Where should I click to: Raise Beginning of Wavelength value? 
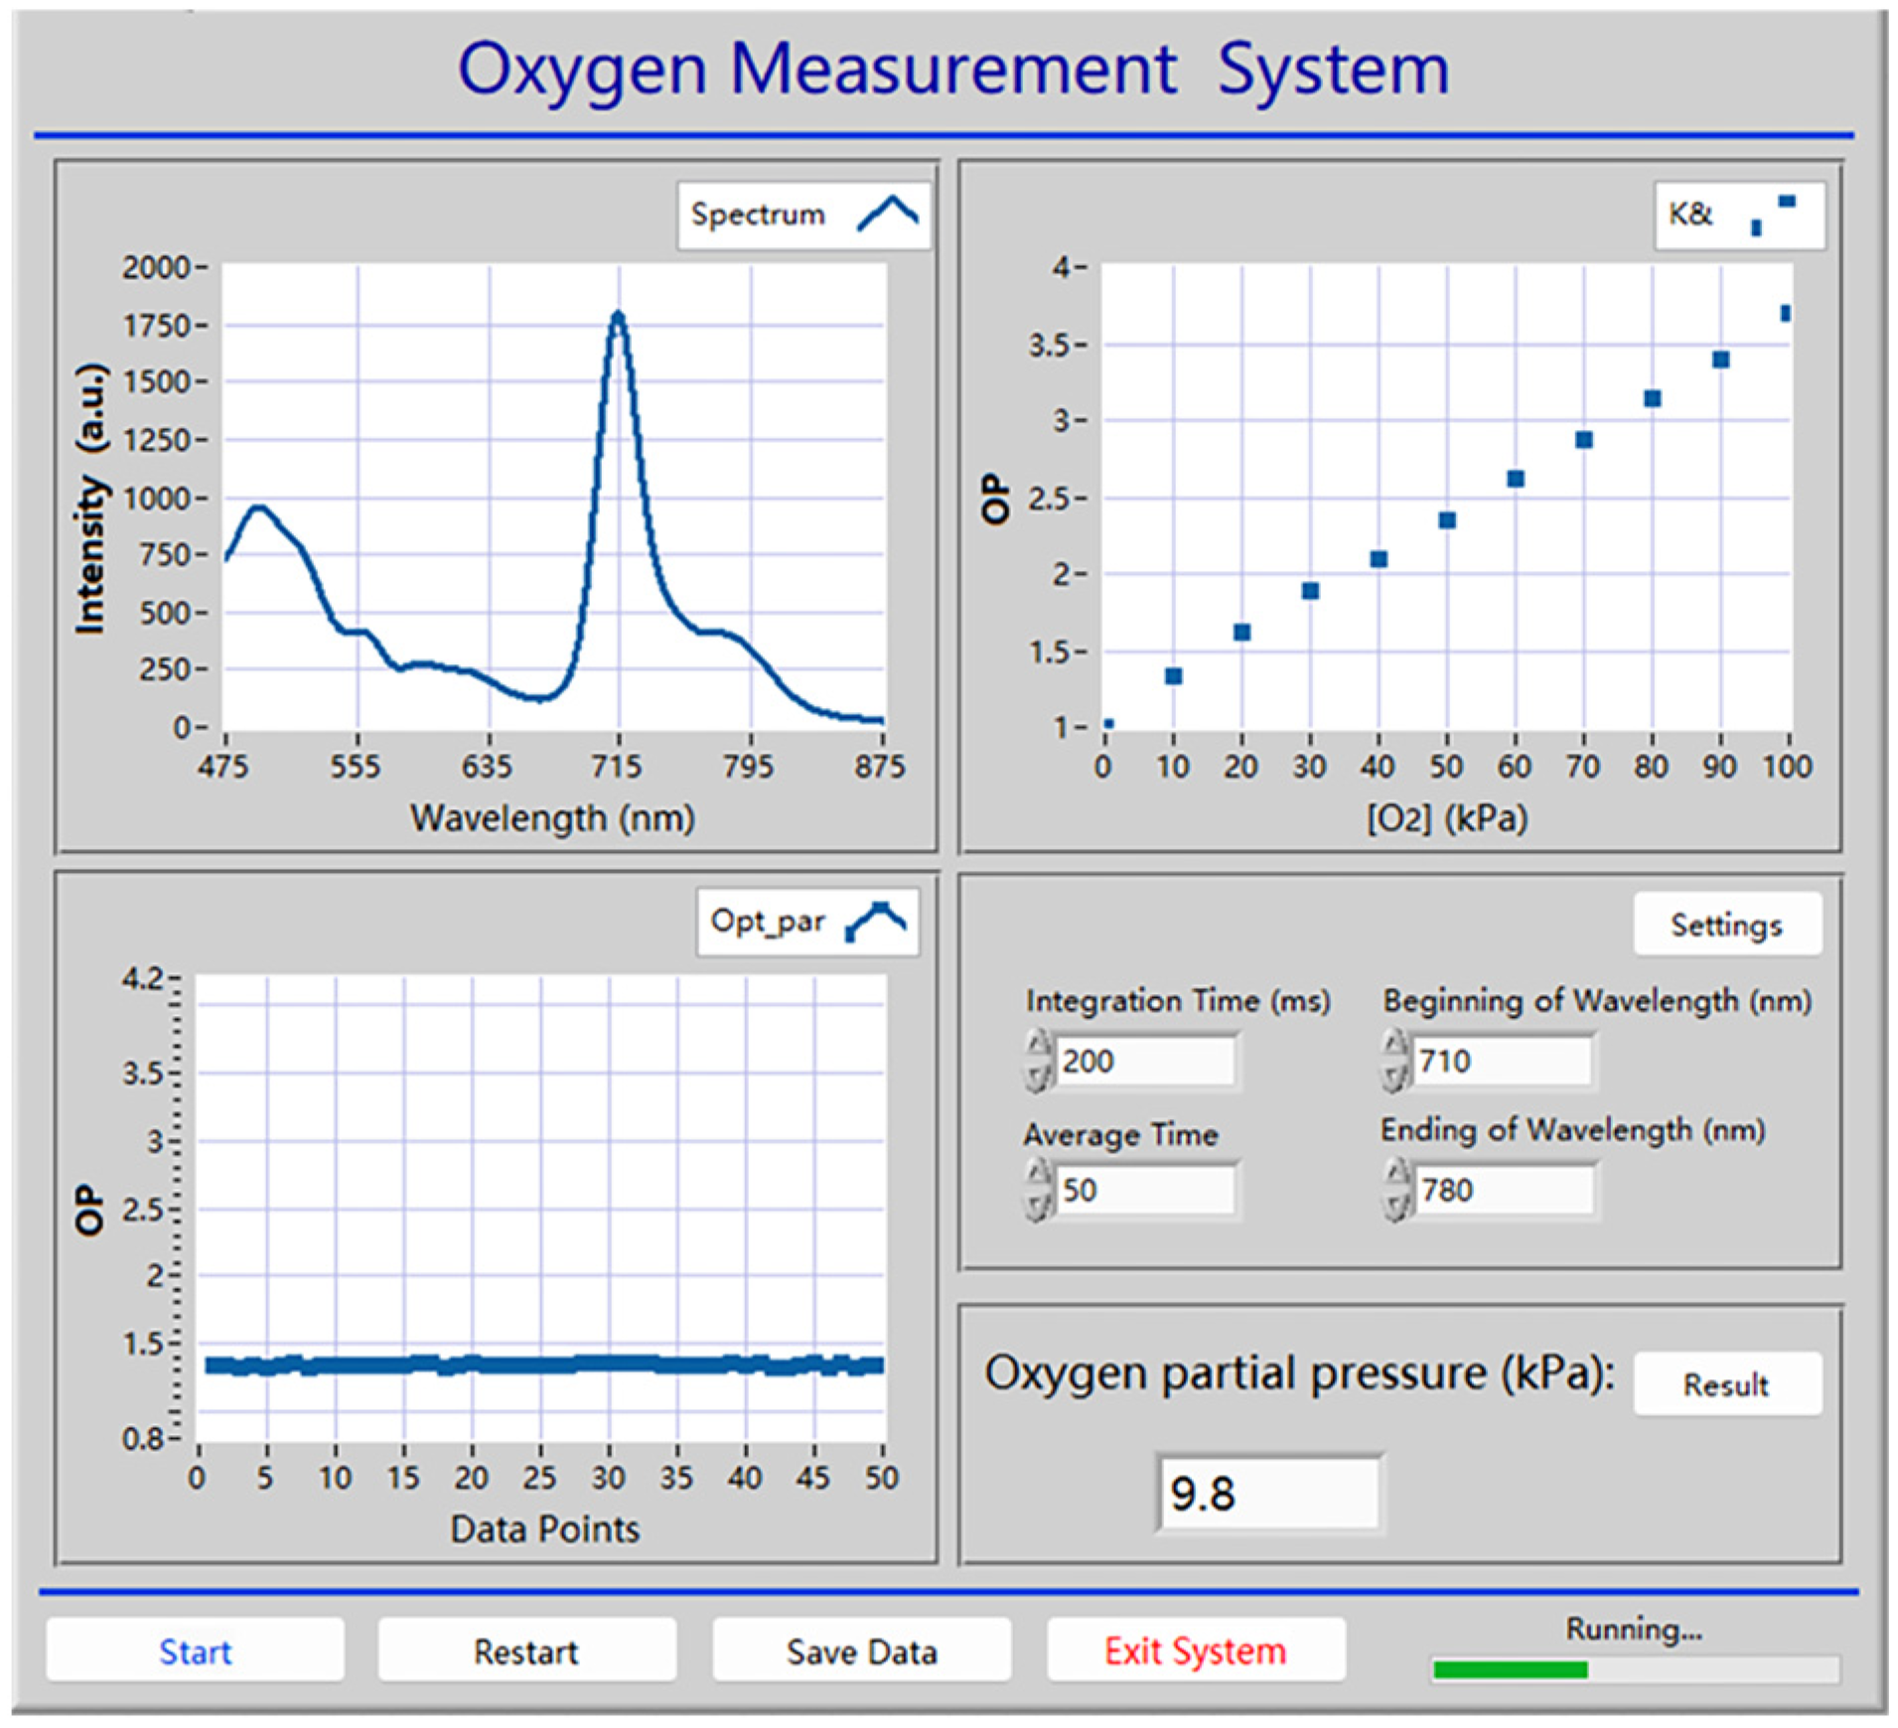tap(1395, 1046)
